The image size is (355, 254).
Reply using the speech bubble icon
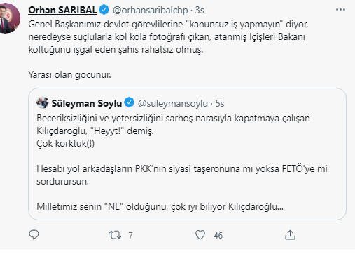34,235
